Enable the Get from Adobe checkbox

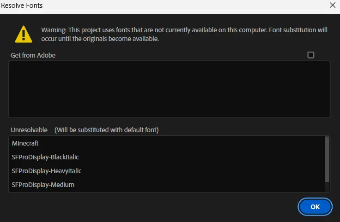pyautogui.click(x=311, y=55)
